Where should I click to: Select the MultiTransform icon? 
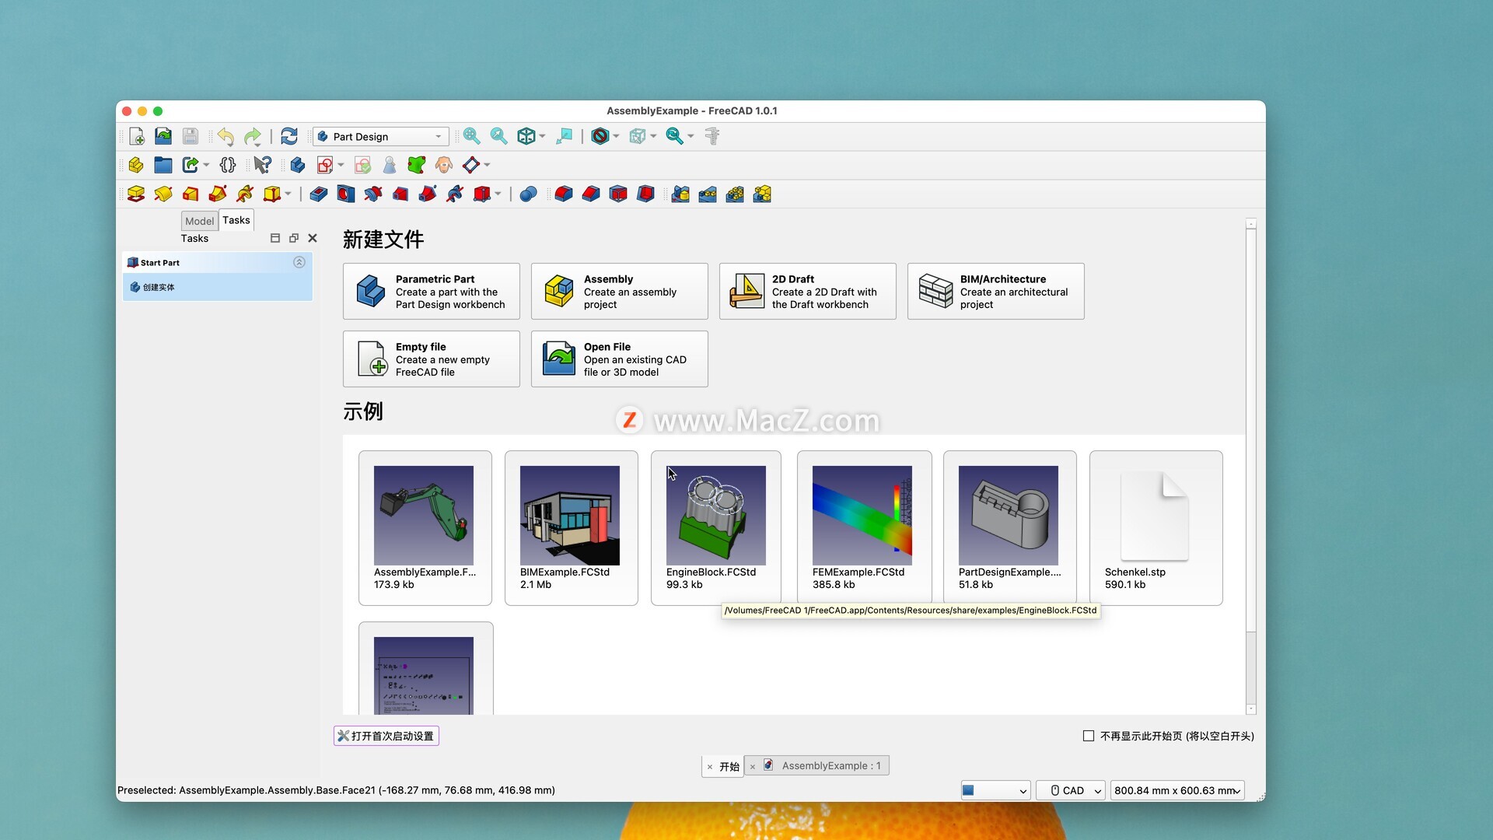tap(762, 194)
